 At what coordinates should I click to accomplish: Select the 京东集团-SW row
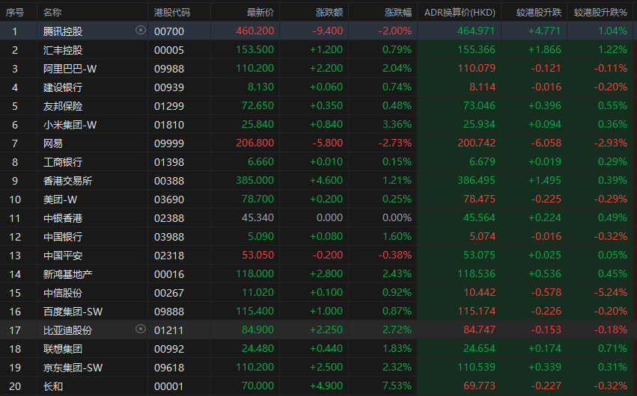[x=319, y=367]
